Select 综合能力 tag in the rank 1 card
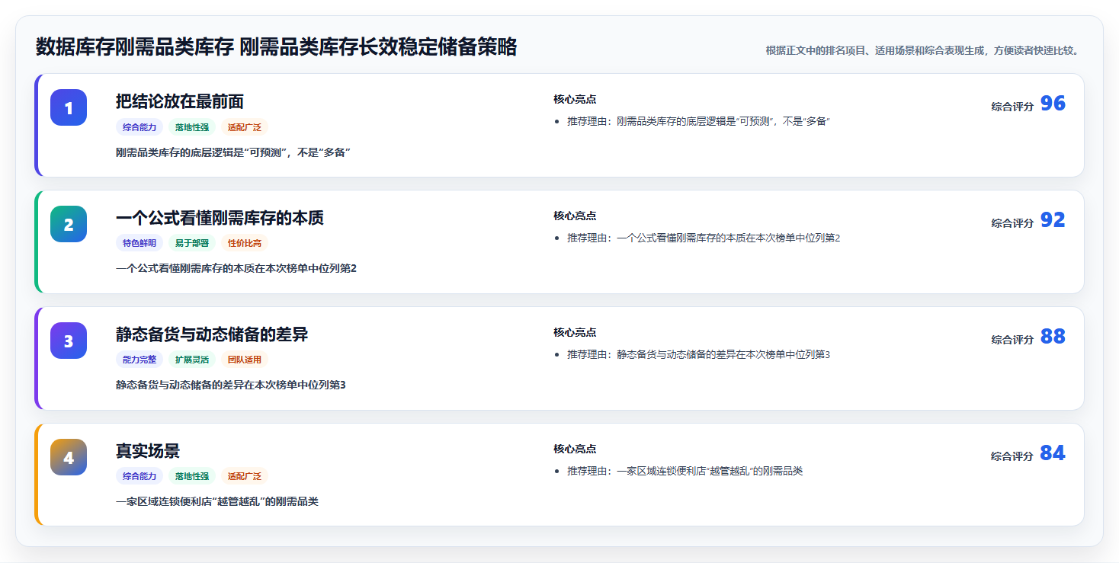The height and width of the screenshot is (563, 1119). click(139, 127)
